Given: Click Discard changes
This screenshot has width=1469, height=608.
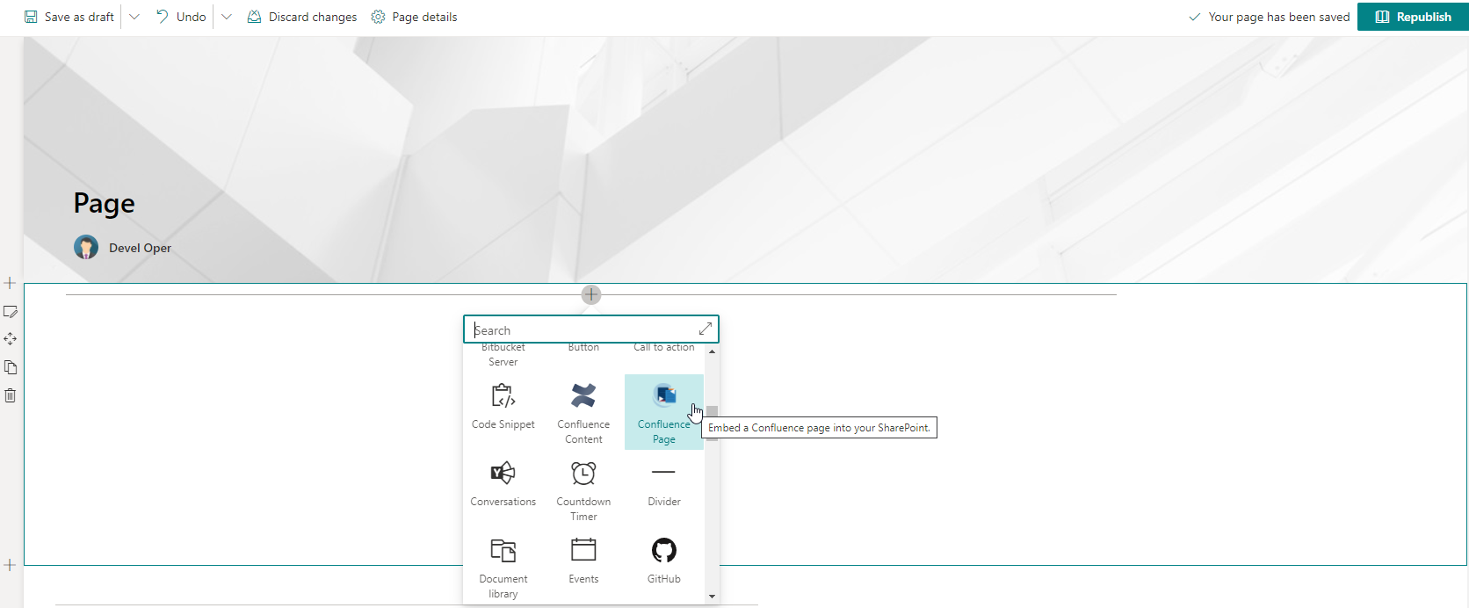Looking at the screenshot, I should point(302,17).
